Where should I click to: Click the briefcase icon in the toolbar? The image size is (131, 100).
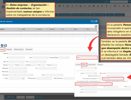coord(128,6)
